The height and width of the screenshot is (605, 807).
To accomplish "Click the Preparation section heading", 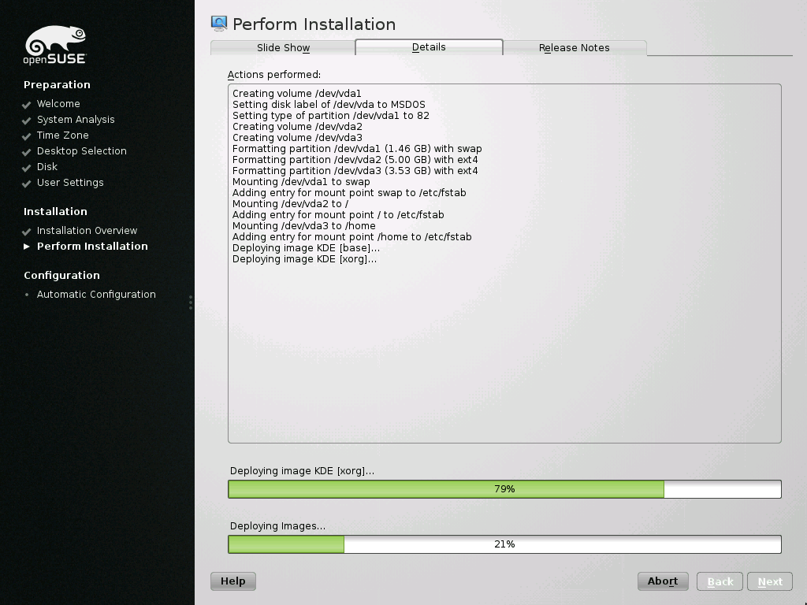I will pyautogui.click(x=57, y=85).
